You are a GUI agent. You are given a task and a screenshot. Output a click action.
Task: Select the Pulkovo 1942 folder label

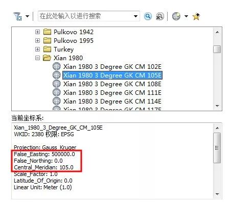pyautogui.click(x=74, y=32)
